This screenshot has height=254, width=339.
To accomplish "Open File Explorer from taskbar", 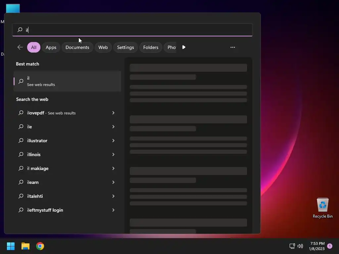I will [x=25, y=246].
